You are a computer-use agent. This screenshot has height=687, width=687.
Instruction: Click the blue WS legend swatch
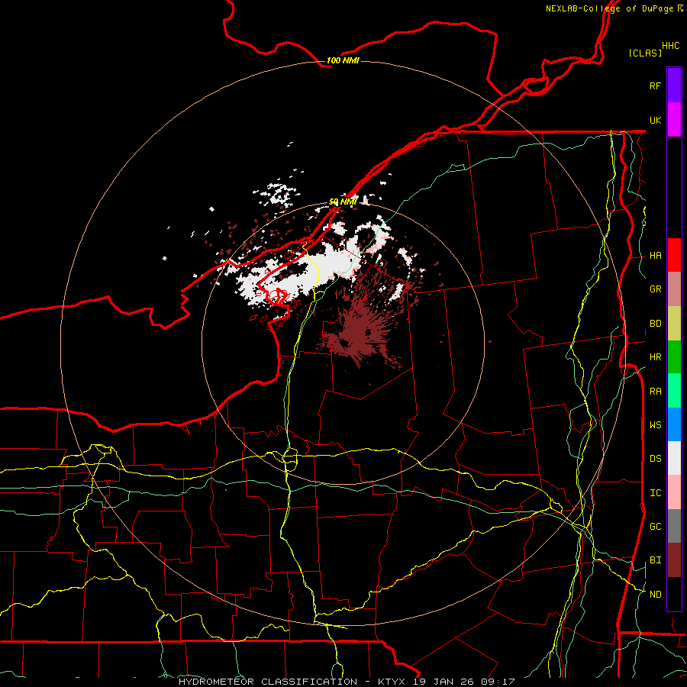pos(674,424)
